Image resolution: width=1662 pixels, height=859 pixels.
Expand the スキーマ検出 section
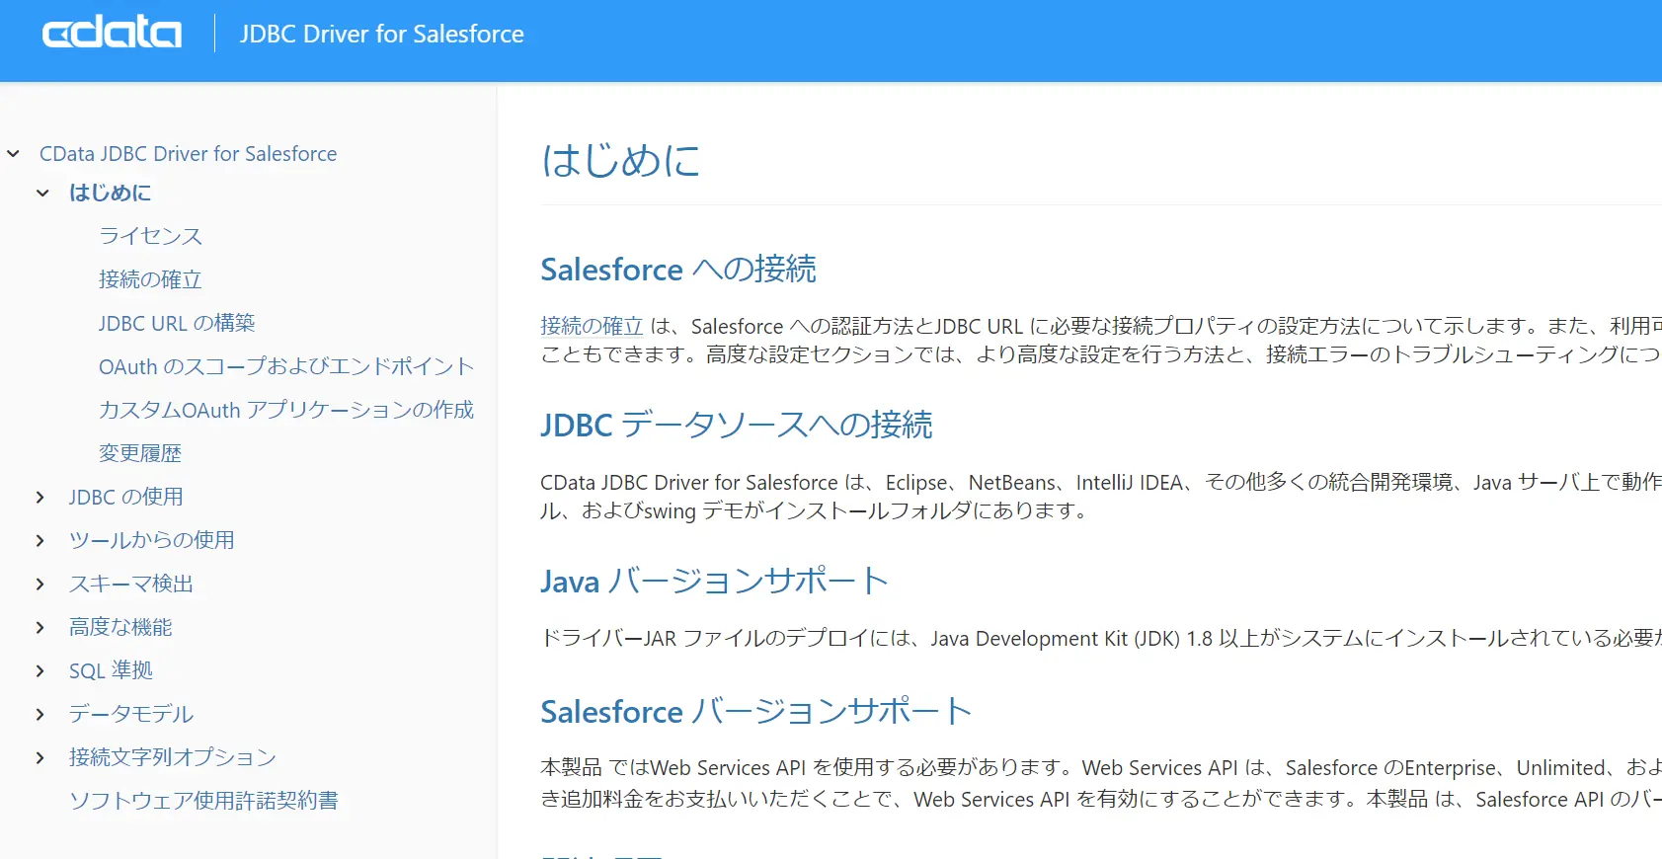click(40, 585)
